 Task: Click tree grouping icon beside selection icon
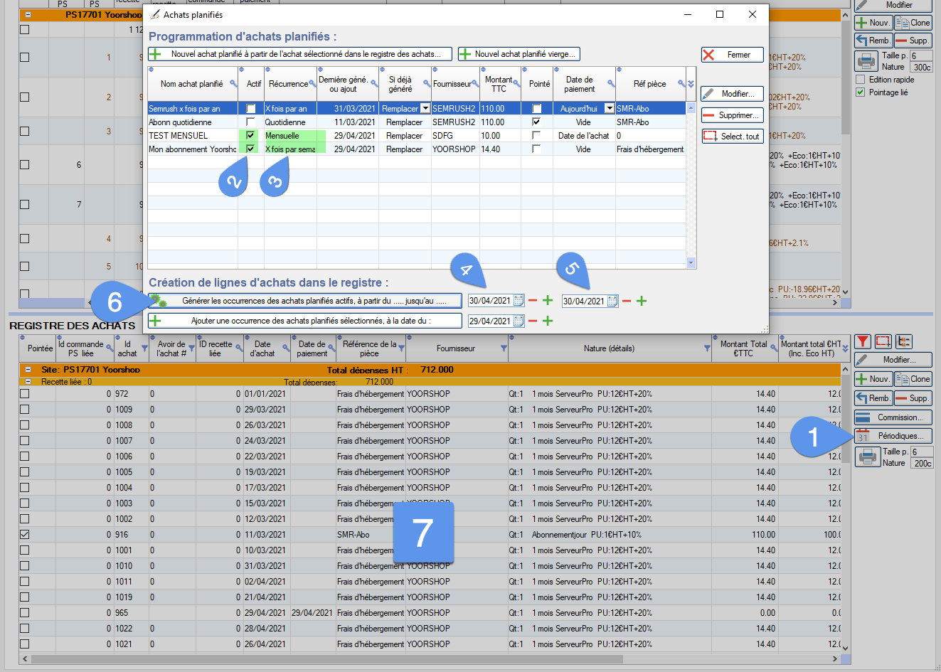pyautogui.click(x=904, y=342)
